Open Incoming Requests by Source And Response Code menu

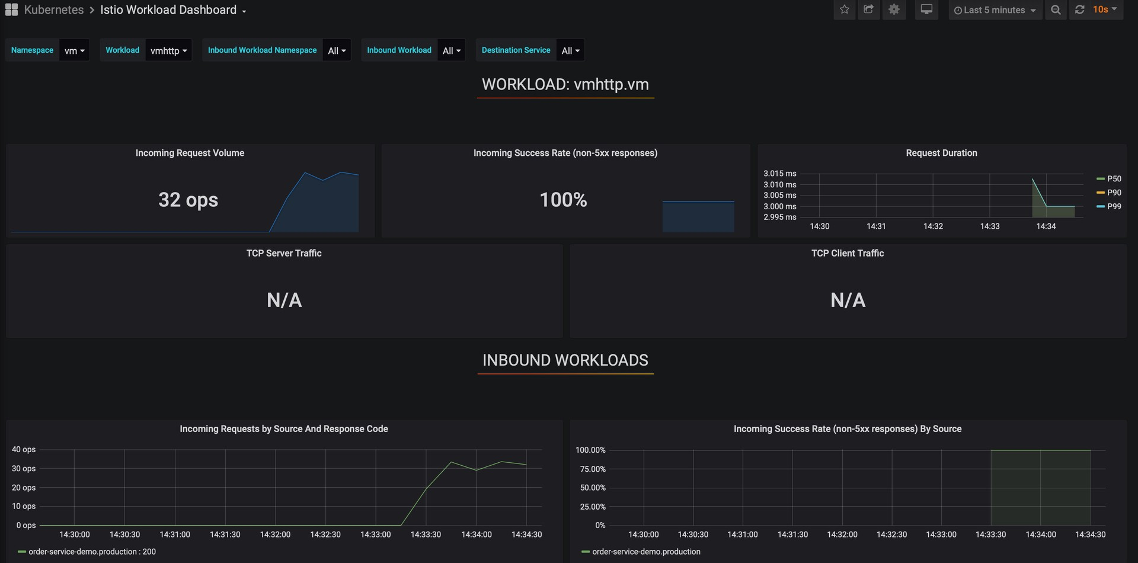284,428
